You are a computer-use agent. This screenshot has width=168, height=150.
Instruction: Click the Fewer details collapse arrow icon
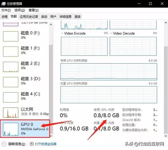tap(4, 144)
